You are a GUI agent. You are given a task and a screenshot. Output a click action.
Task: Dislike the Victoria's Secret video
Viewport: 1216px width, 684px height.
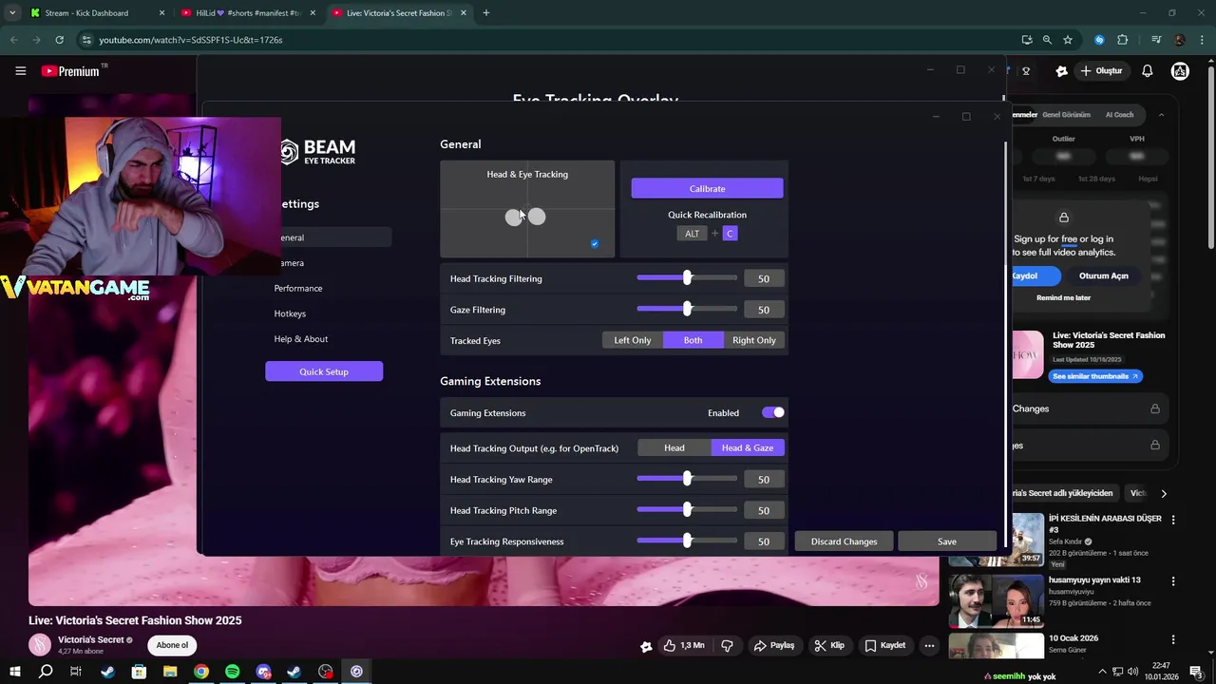[727, 645]
